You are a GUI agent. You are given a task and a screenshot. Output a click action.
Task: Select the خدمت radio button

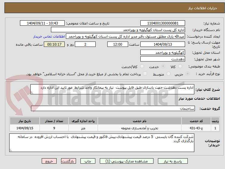click(x=163, y=66)
